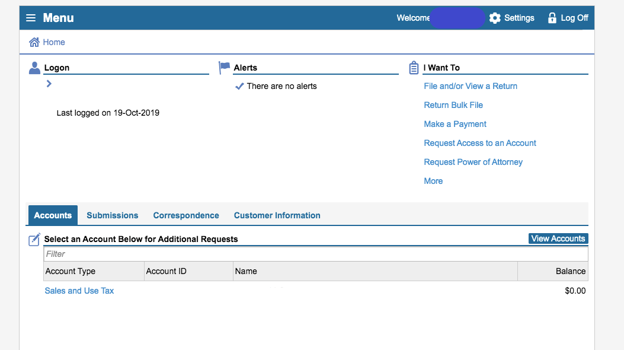The image size is (624, 350).
Task: Click the Alerts flag icon
Action: (224, 67)
